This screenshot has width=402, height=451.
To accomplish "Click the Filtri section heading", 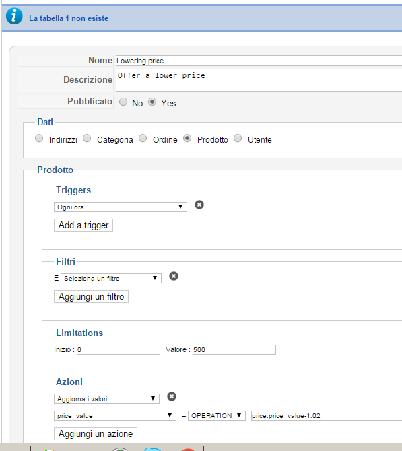I will tap(65, 261).
